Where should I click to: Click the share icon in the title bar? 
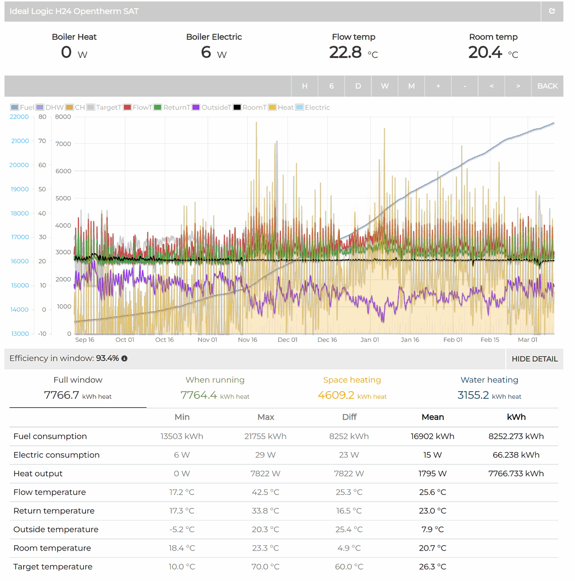click(x=552, y=11)
